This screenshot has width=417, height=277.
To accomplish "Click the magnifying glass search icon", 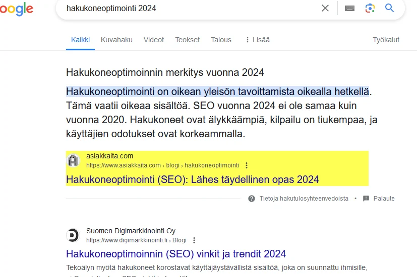I will click(389, 8).
